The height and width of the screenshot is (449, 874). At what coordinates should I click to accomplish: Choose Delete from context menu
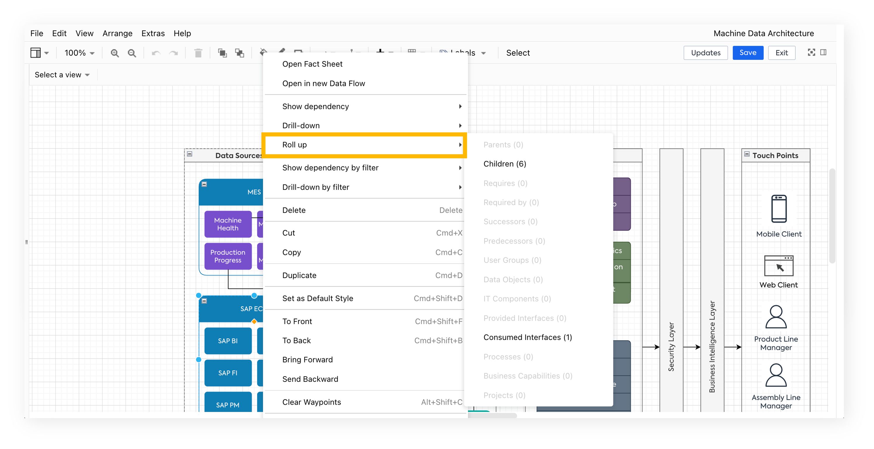(x=365, y=210)
